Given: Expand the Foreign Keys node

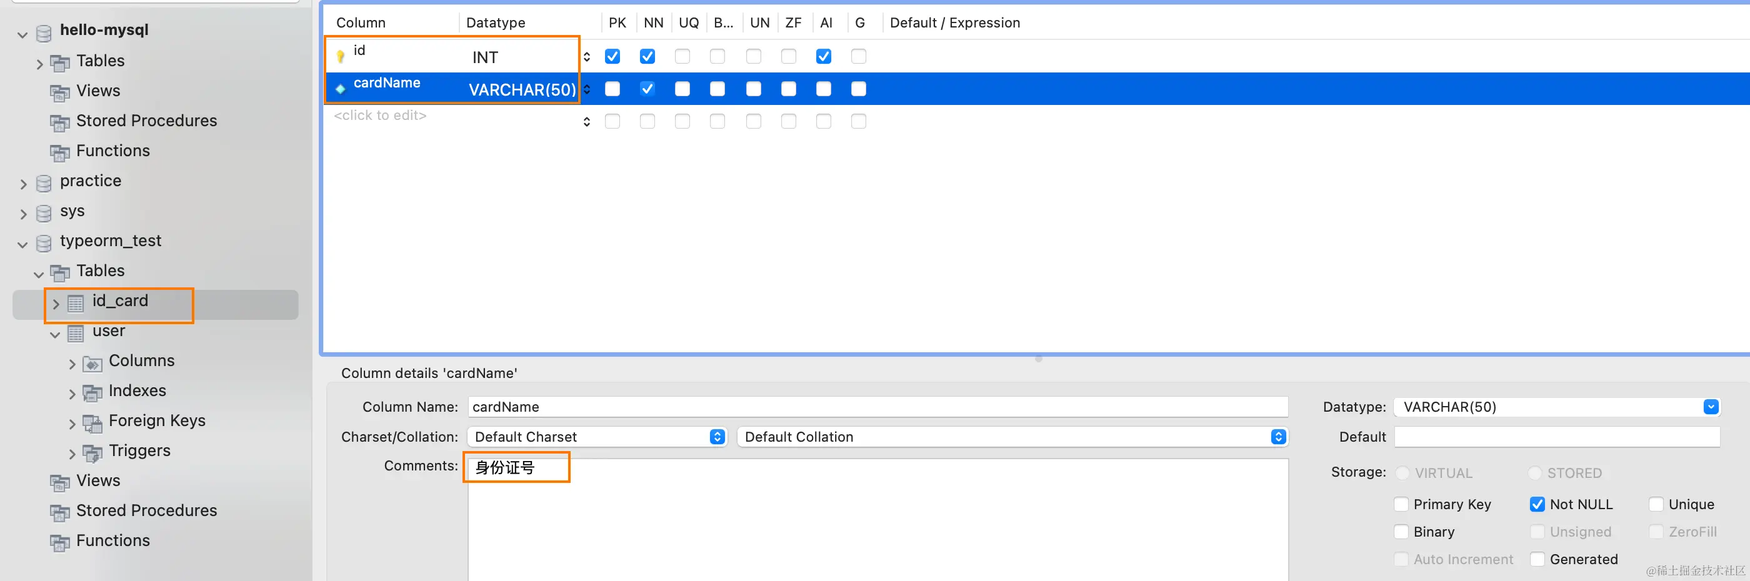Looking at the screenshot, I should (72, 424).
